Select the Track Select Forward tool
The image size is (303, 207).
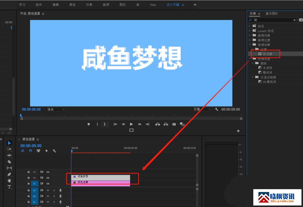[x=9, y=149]
